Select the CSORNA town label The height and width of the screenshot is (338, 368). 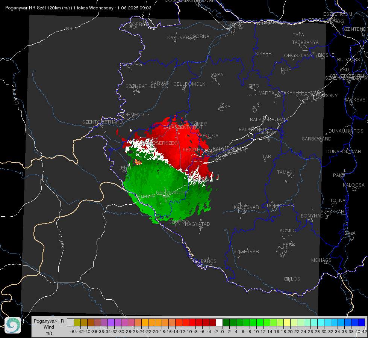[x=199, y=36]
